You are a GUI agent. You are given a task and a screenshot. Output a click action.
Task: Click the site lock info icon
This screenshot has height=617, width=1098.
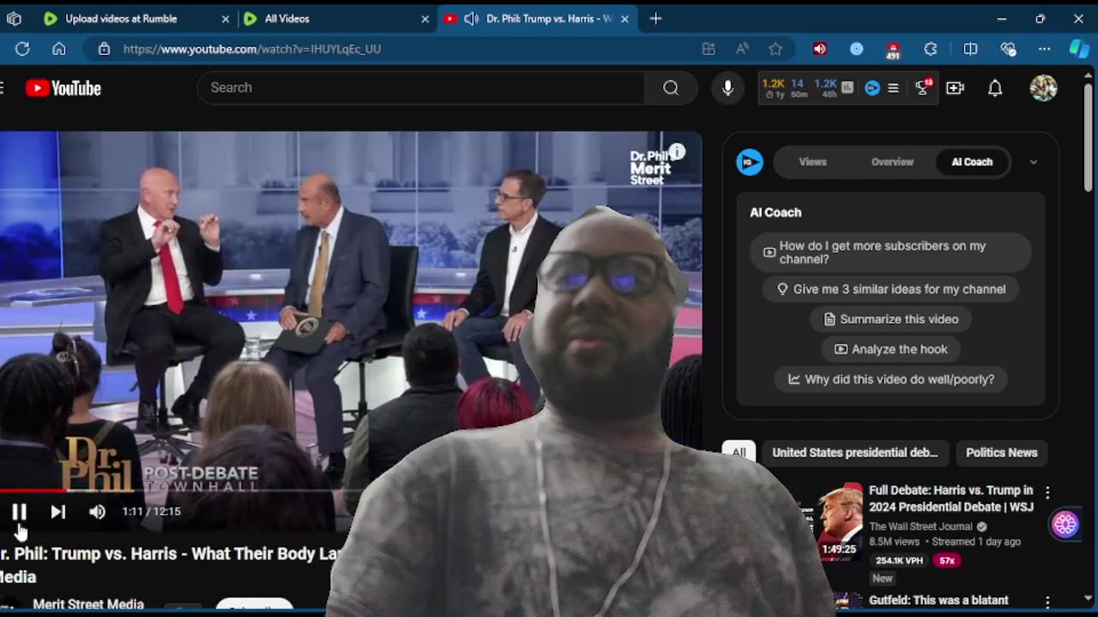(x=104, y=49)
